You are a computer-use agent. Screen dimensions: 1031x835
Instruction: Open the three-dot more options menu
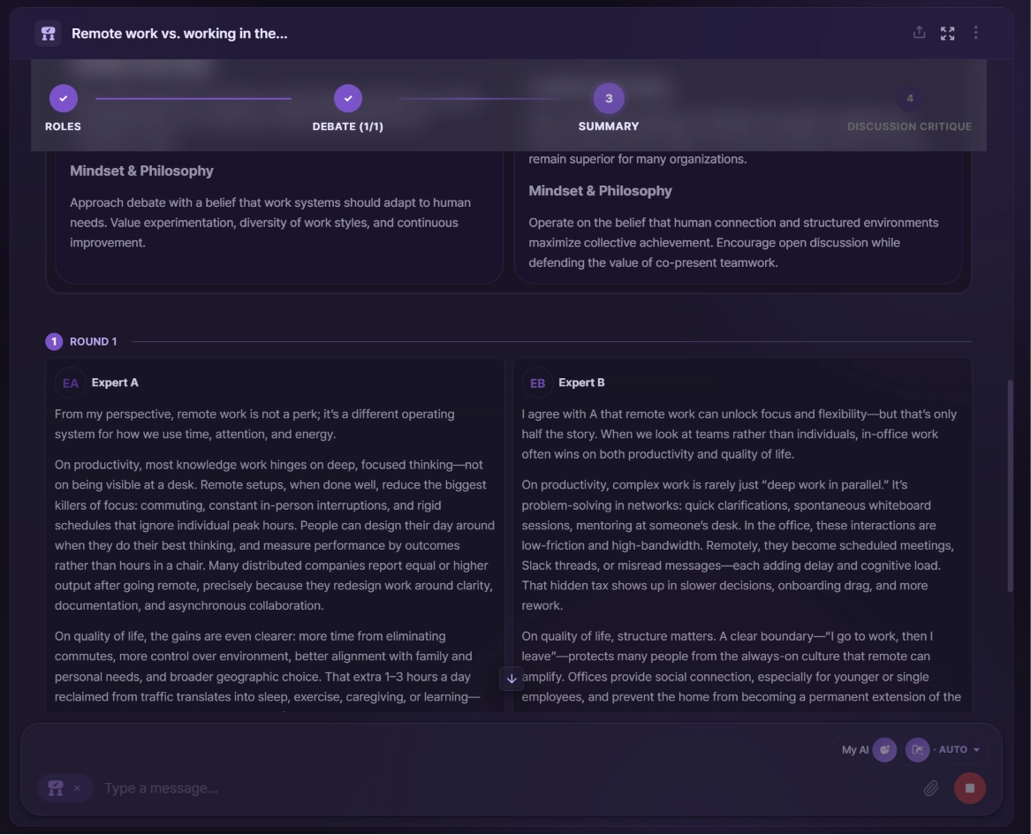(x=975, y=33)
